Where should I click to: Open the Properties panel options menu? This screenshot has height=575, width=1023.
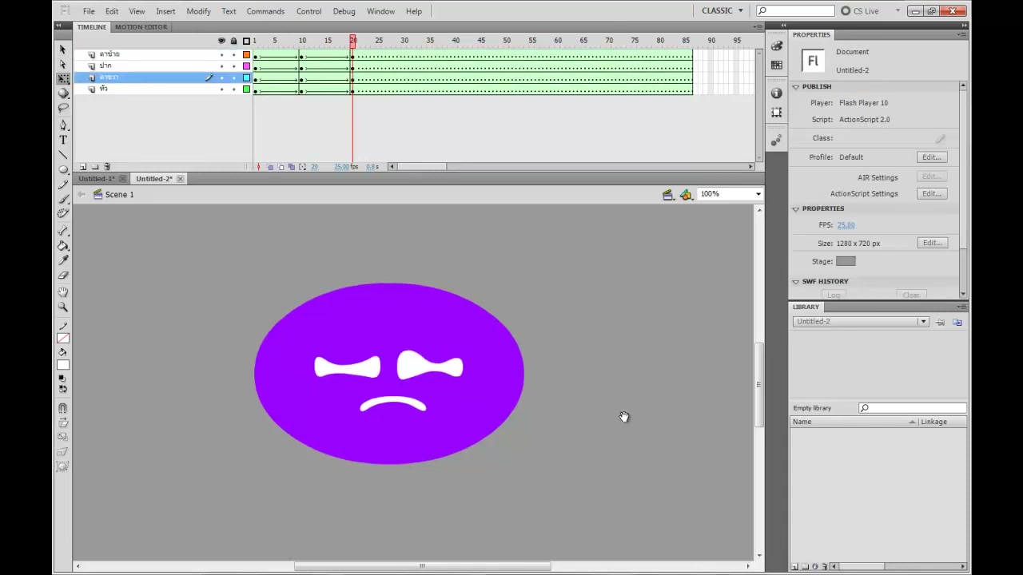(962, 34)
